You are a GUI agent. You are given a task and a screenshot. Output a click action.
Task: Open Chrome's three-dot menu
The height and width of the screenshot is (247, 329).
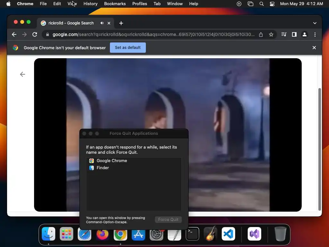coord(315,34)
